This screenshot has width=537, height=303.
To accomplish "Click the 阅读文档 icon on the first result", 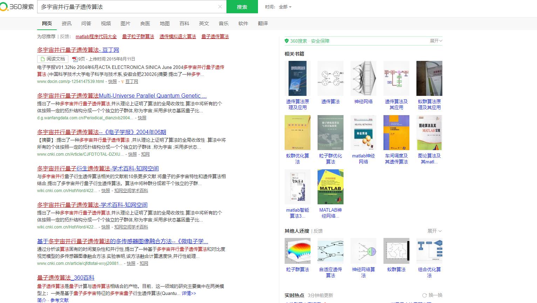I will pyautogui.click(x=52, y=59).
